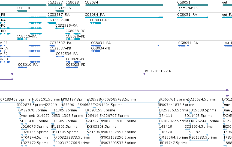Click the EK109027.5prime EST label
The width and height of the screenshot is (232, 147).
coord(174,121)
